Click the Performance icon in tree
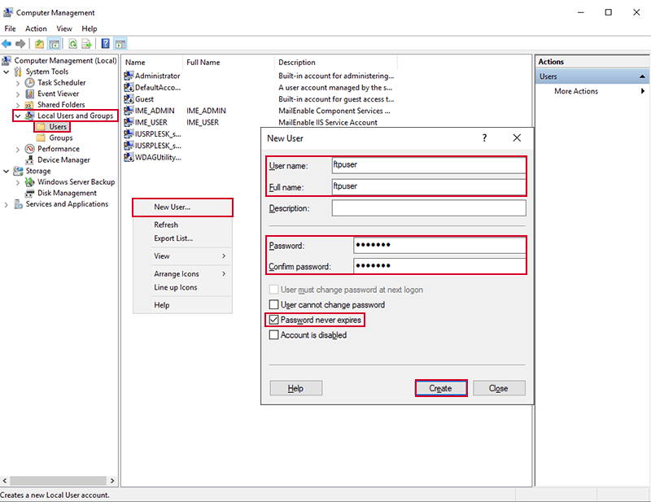 29,149
